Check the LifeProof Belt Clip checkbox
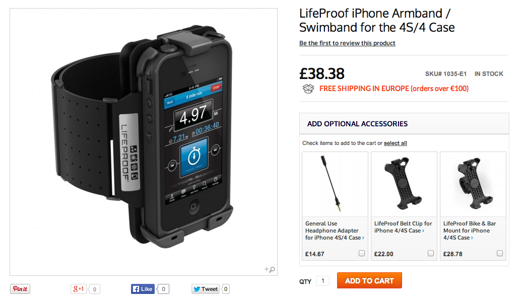 click(431, 253)
